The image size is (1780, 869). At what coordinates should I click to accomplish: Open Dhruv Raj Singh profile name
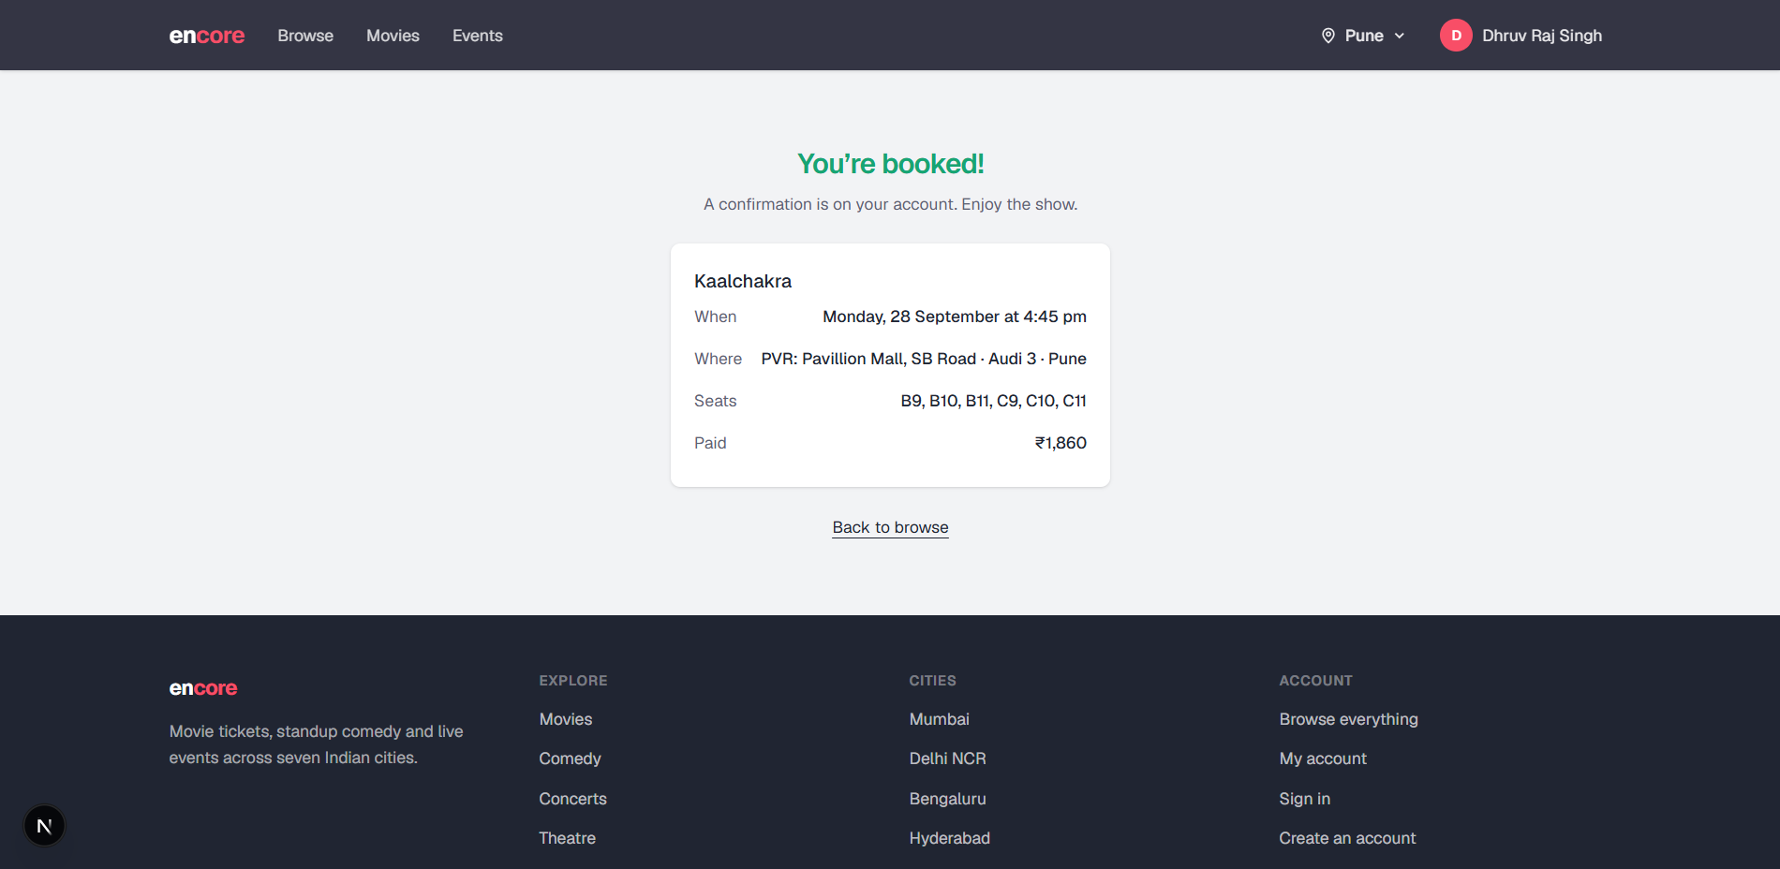[x=1542, y=36]
